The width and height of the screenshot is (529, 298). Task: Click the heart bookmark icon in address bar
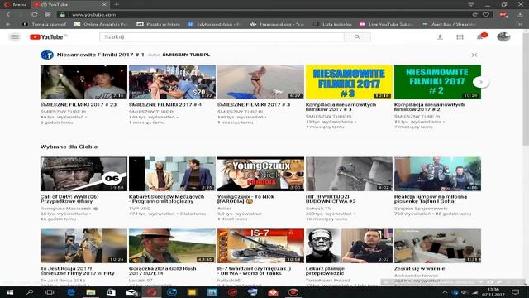(x=486, y=15)
